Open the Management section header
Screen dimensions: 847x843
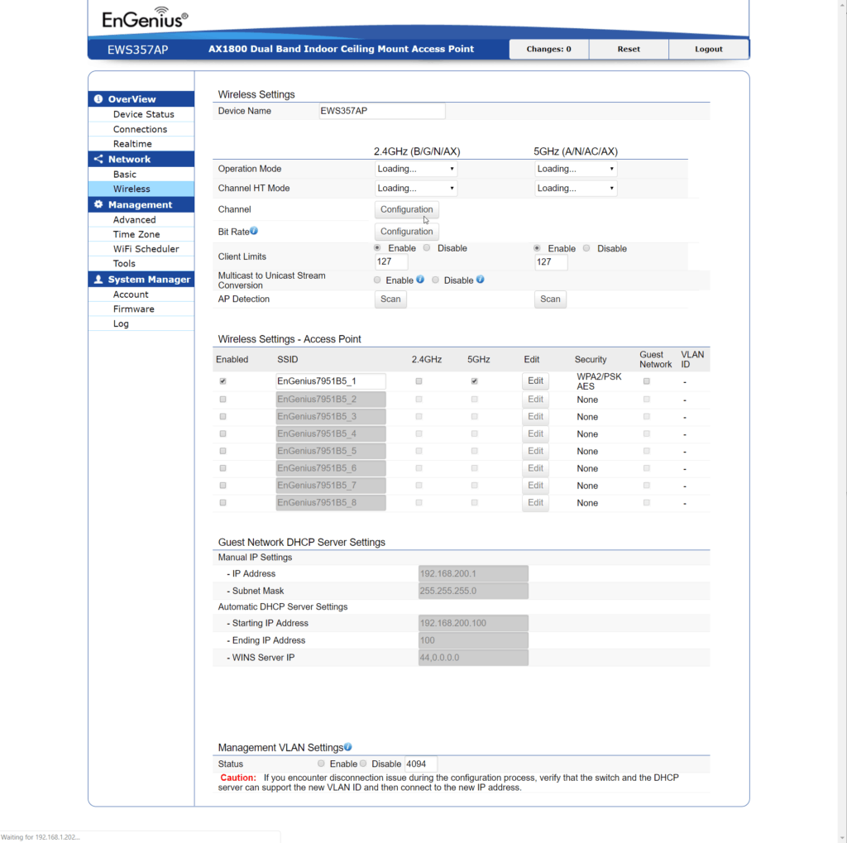pos(141,204)
